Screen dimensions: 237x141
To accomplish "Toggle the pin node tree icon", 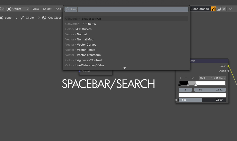I will [230, 9].
